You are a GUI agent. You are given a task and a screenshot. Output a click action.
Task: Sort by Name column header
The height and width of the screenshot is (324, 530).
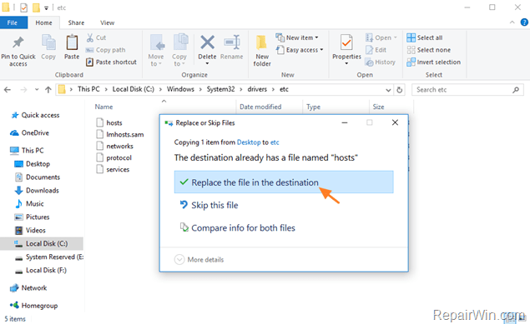click(103, 107)
